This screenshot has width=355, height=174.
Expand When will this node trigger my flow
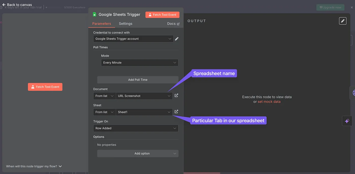pyautogui.click(x=34, y=166)
